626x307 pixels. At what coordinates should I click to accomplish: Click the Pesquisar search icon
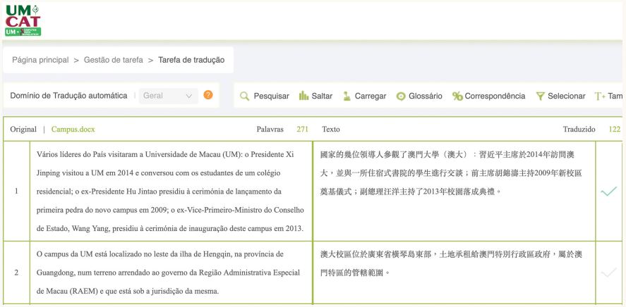tap(245, 96)
